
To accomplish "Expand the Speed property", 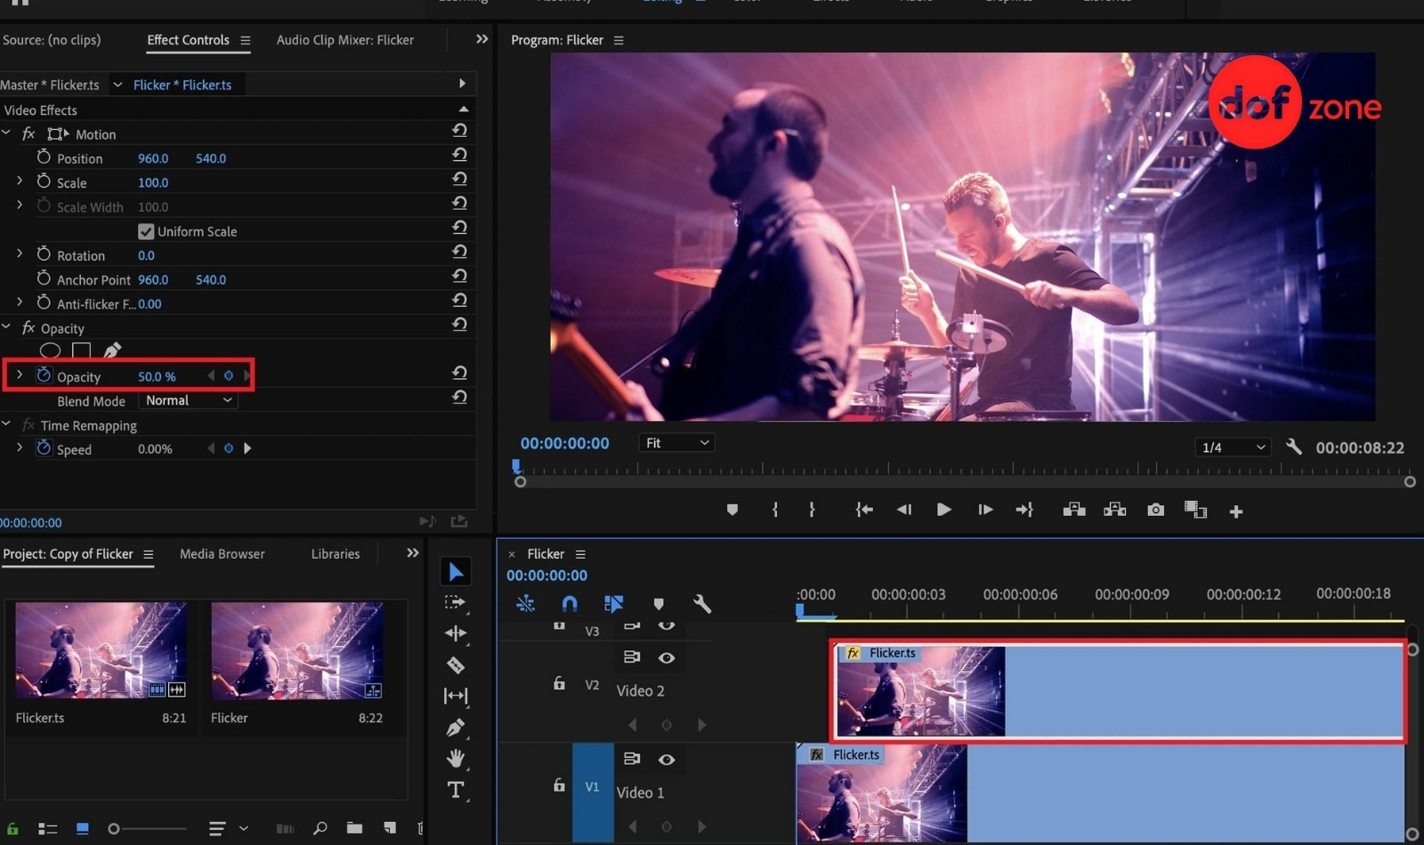I will (x=20, y=447).
